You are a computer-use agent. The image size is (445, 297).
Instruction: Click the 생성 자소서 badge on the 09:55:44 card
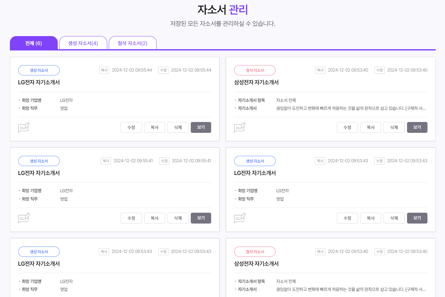pos(39,70)
